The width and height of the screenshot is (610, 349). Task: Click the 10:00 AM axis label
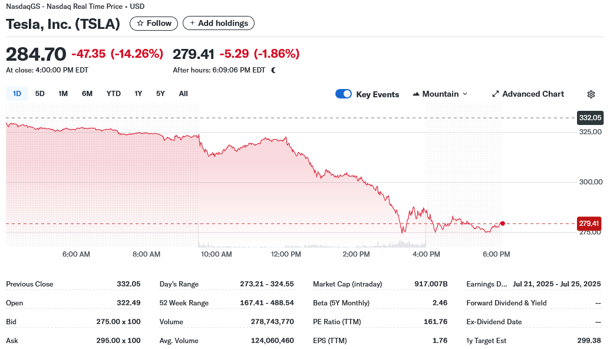[x=216, y=254]
